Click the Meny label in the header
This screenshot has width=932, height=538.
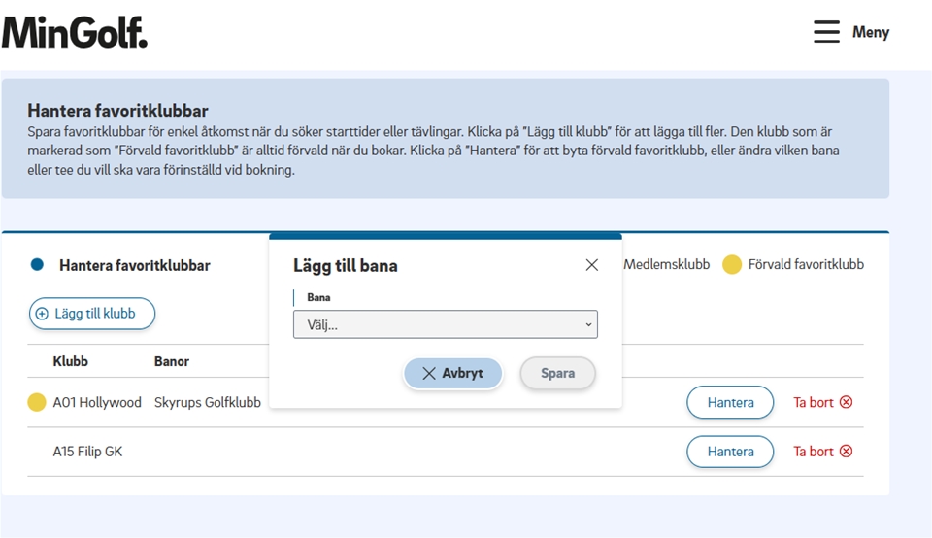pos(871,32)
